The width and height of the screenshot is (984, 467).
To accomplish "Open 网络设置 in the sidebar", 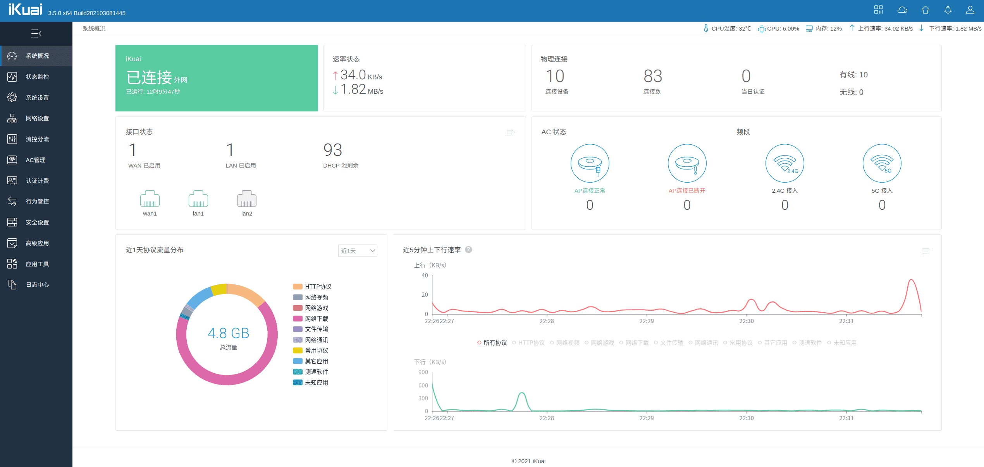I will [37, 118].
